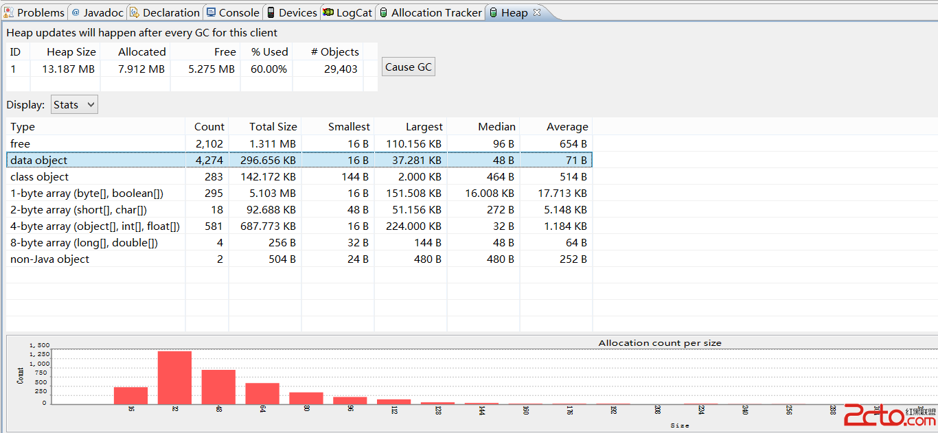
Task: Click the Console monitor icon
Action: click(x=211, y=12)
